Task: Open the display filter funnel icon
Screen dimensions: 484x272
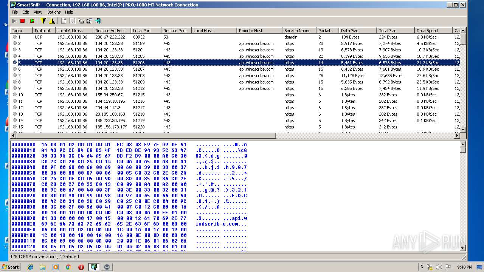Action: [x=43, y=21]
